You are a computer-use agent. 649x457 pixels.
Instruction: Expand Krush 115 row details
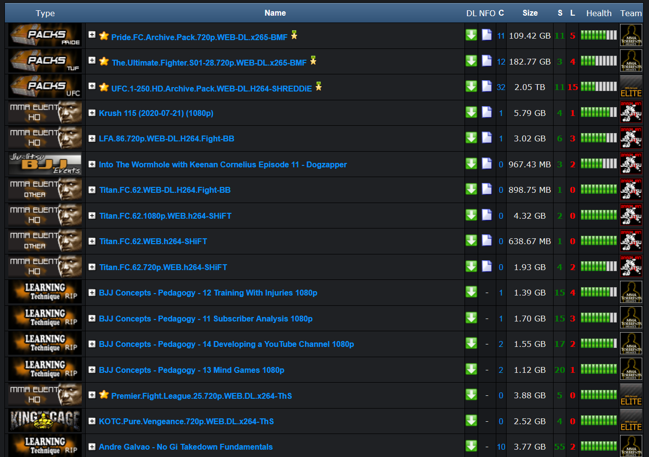point(92,113)
